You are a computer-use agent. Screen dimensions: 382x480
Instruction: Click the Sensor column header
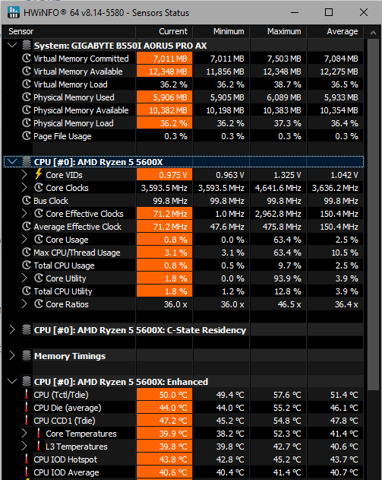tap(69, 31)
